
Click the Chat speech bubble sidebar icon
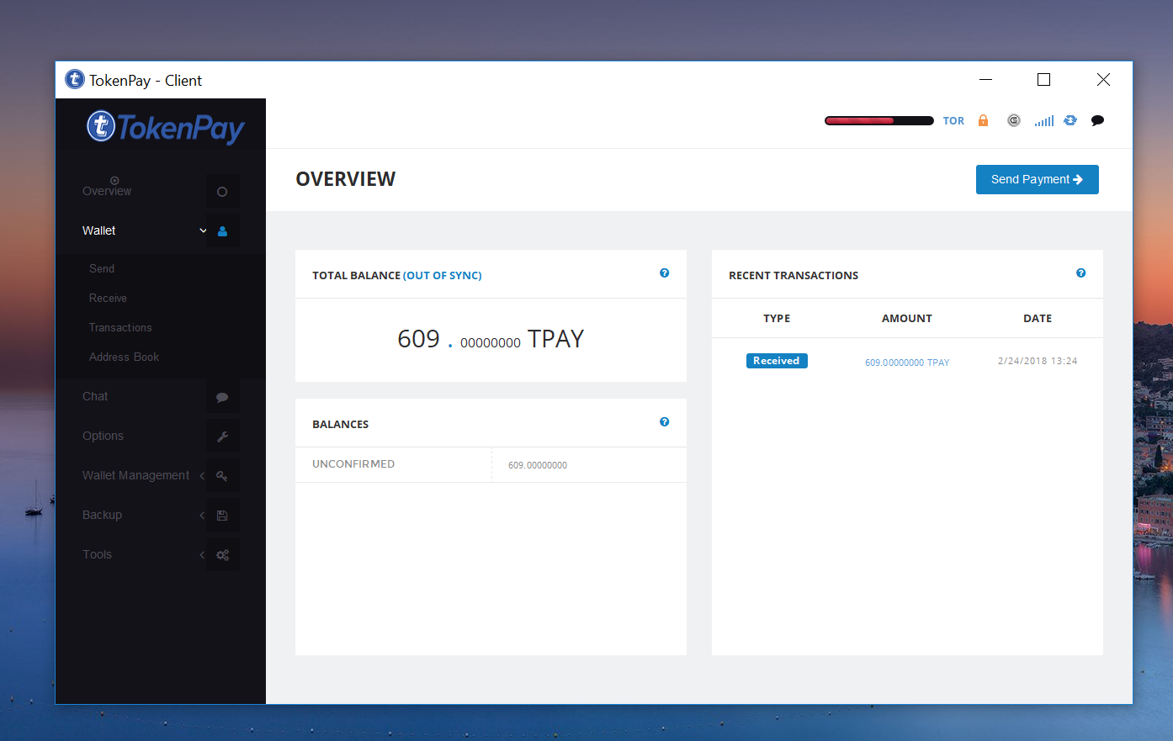point(222,397)
